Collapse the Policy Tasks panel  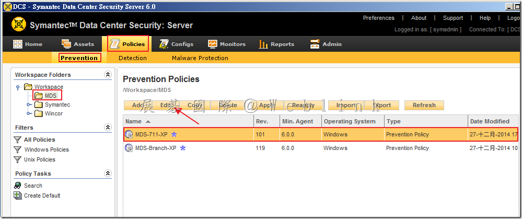pyautogui.click(x=108, y=173)
